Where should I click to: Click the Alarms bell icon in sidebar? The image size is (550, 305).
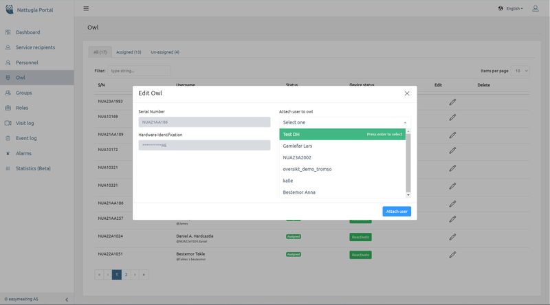pyautogui.click(x=8, y=153)
